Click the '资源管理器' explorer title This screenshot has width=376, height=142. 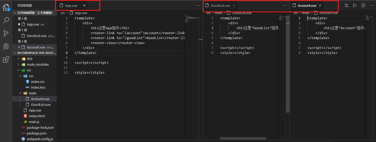(x=25, y=5)
